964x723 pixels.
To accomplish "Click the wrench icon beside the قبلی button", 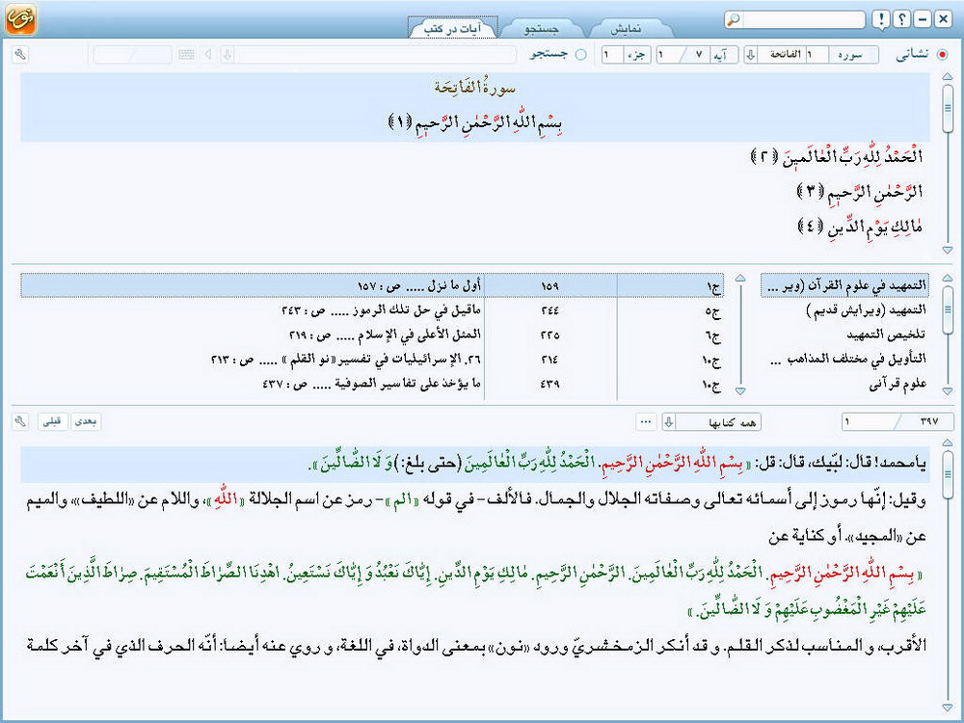I will pyautogui.click(x=19, y=421).
